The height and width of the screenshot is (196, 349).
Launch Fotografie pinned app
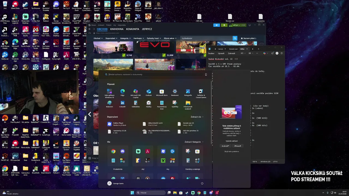[188, 93]
